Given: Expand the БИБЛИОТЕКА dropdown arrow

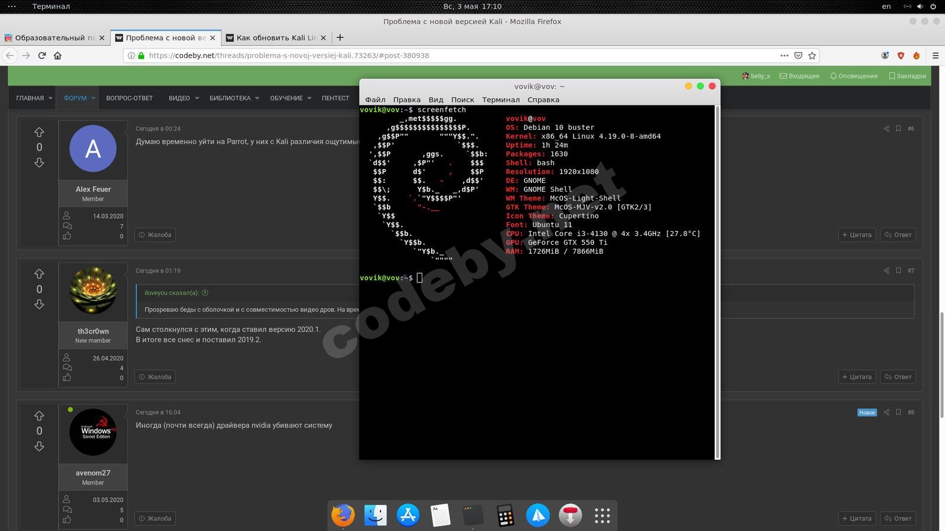Looking at the screenshot, I should click(257, 99).
